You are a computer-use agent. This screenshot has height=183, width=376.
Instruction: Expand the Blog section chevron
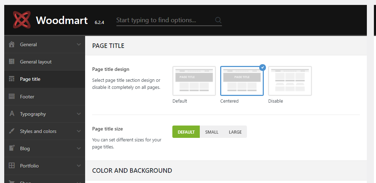pos(79,148)
